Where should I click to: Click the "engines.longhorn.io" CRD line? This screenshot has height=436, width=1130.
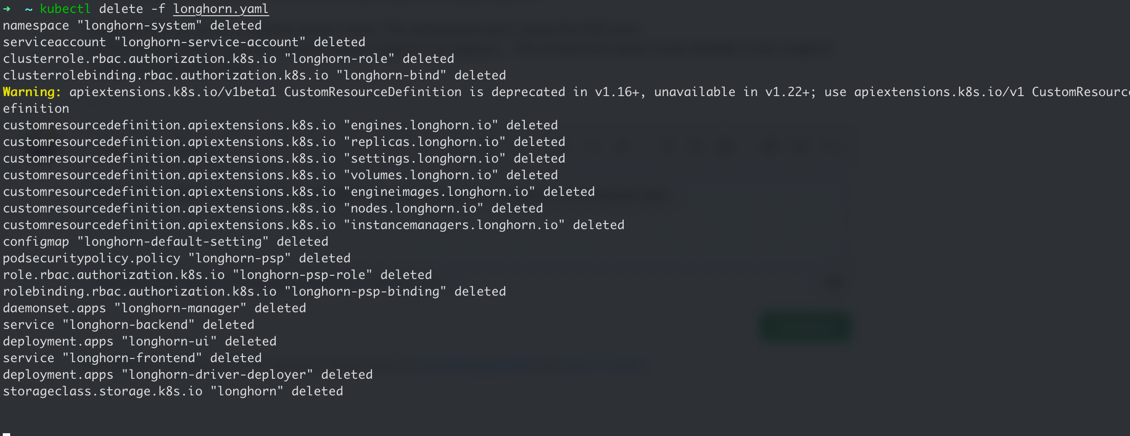pyautogui.click(x=280, y=125)
